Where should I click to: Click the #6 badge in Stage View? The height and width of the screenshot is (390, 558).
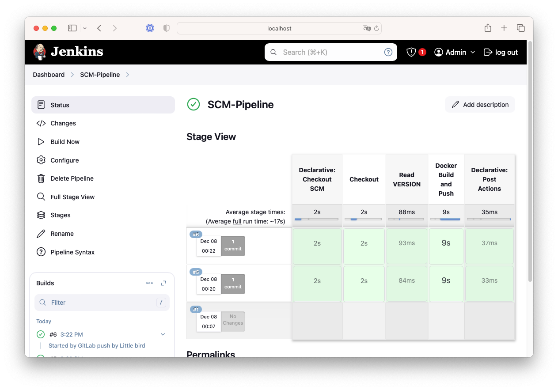click(x=196, y=235)
